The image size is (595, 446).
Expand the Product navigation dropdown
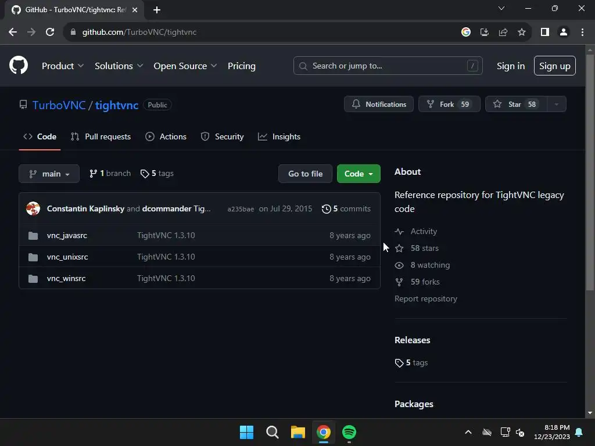tap(63, 66)
